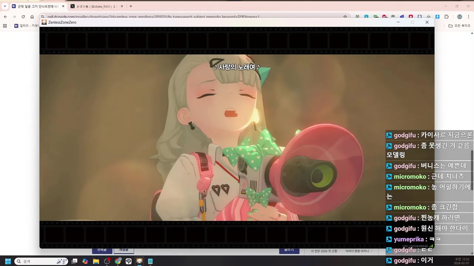Go back in the Chrome browser
474x266 pixels.
pos(5,17)
